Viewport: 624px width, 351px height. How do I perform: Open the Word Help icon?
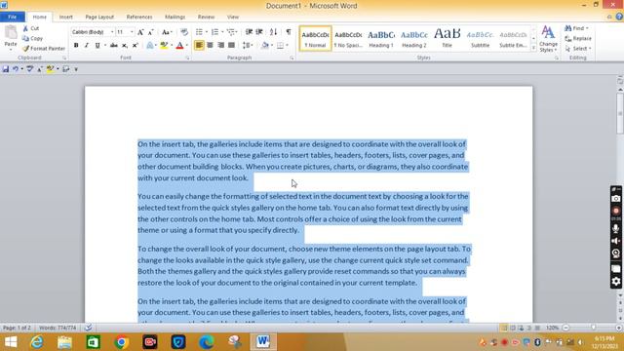pyautogui.click(x=619, y=17)
